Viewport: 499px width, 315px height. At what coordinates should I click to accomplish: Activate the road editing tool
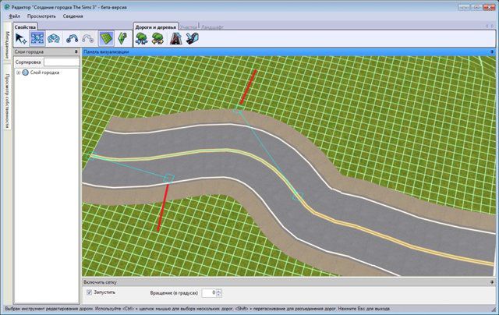pyautogui.click(x=37, y=38)
